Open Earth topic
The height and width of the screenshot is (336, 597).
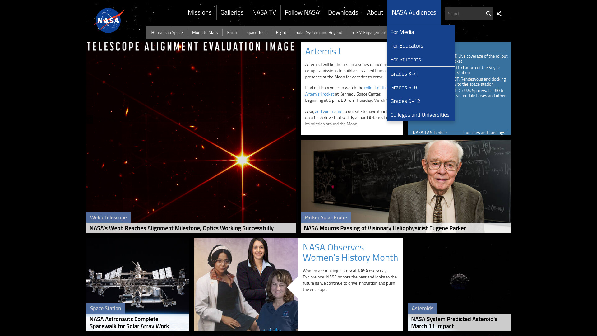click(x=232, y=32)
